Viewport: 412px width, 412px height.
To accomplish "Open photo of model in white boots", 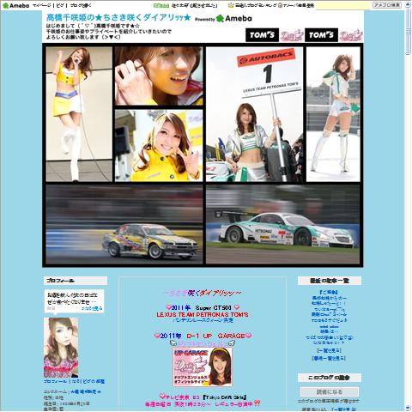I will pos(333,114).
